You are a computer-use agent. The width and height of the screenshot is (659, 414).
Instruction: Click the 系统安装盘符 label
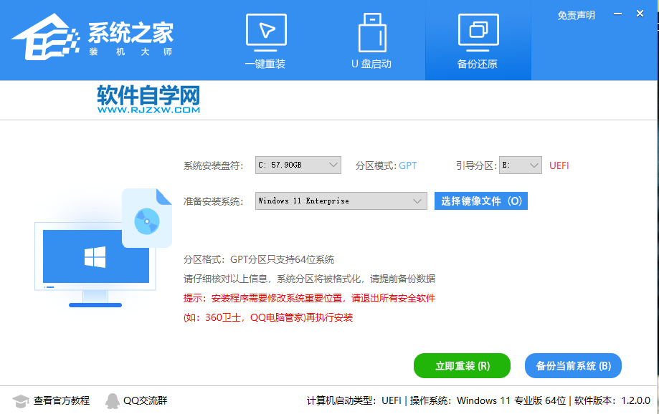tap(214, 165)
